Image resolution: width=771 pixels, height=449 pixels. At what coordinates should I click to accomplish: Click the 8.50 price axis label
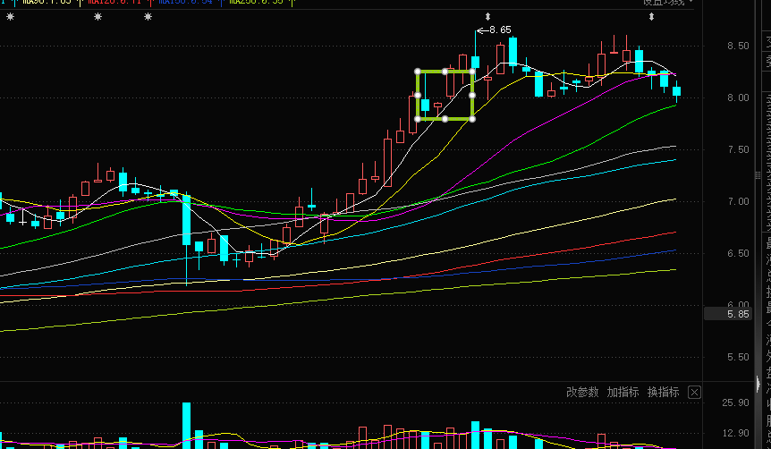click(738, 46)
